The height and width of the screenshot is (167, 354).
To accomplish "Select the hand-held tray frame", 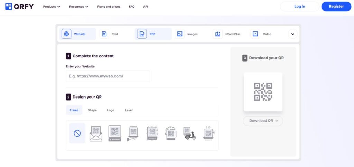I will pos(133,133).
